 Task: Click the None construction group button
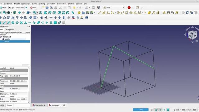pyautogui.click(x=33, y=7)
